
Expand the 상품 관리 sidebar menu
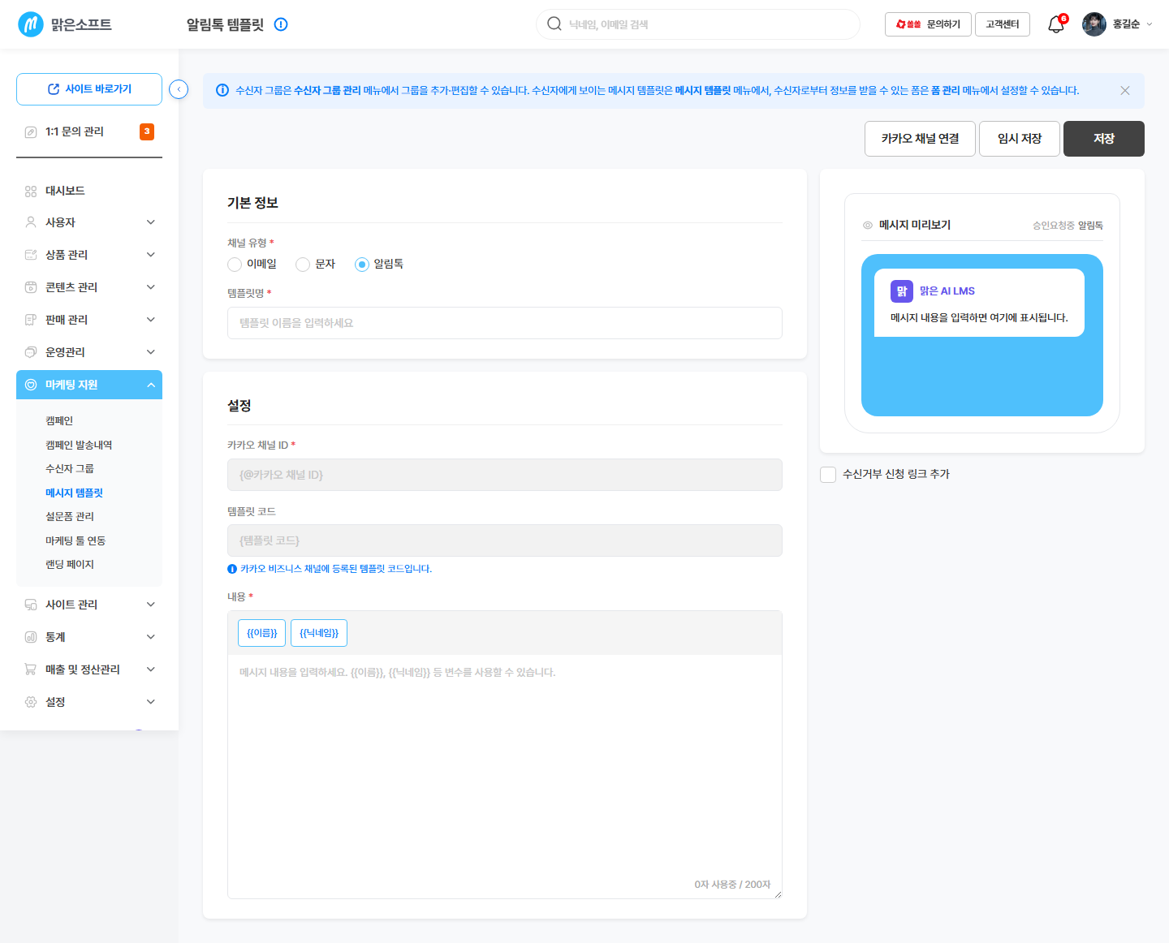point(89,255)
